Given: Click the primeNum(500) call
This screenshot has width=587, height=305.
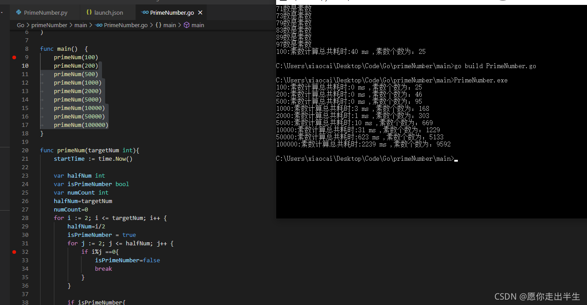Looking at the screenshot, I should coord(76,74).
